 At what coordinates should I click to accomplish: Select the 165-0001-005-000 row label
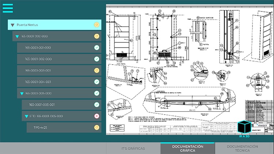point(38,93)
